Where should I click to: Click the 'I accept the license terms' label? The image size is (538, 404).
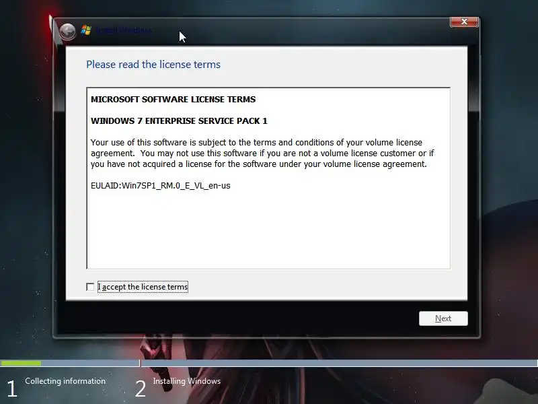coord(143,287)
